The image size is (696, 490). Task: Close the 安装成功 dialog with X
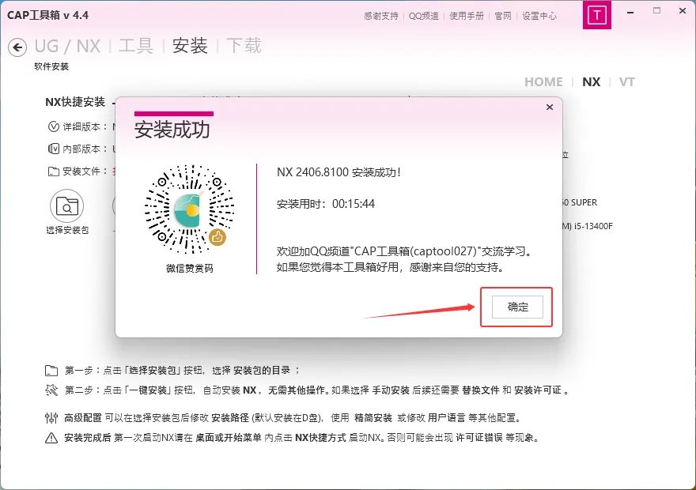click(550, 107)
